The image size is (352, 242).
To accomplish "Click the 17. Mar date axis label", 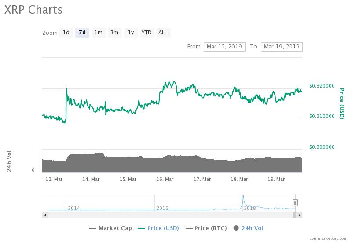I will pos(202,179).
